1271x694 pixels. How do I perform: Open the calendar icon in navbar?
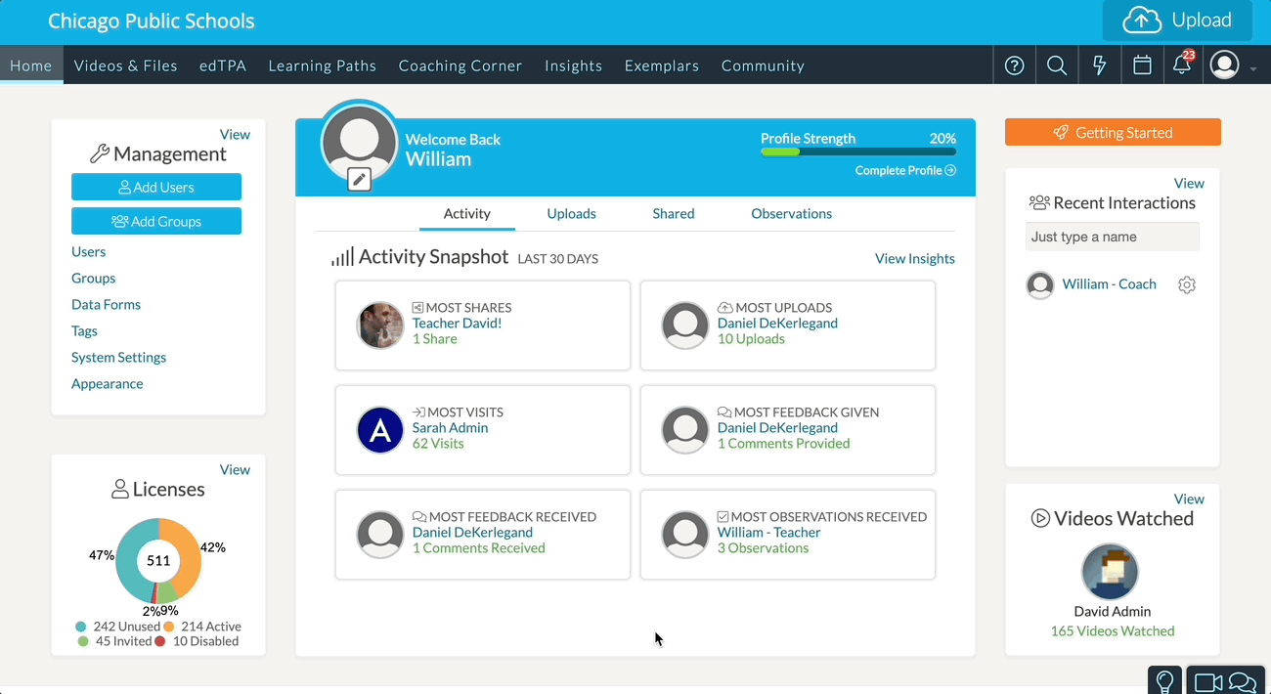1141,65
